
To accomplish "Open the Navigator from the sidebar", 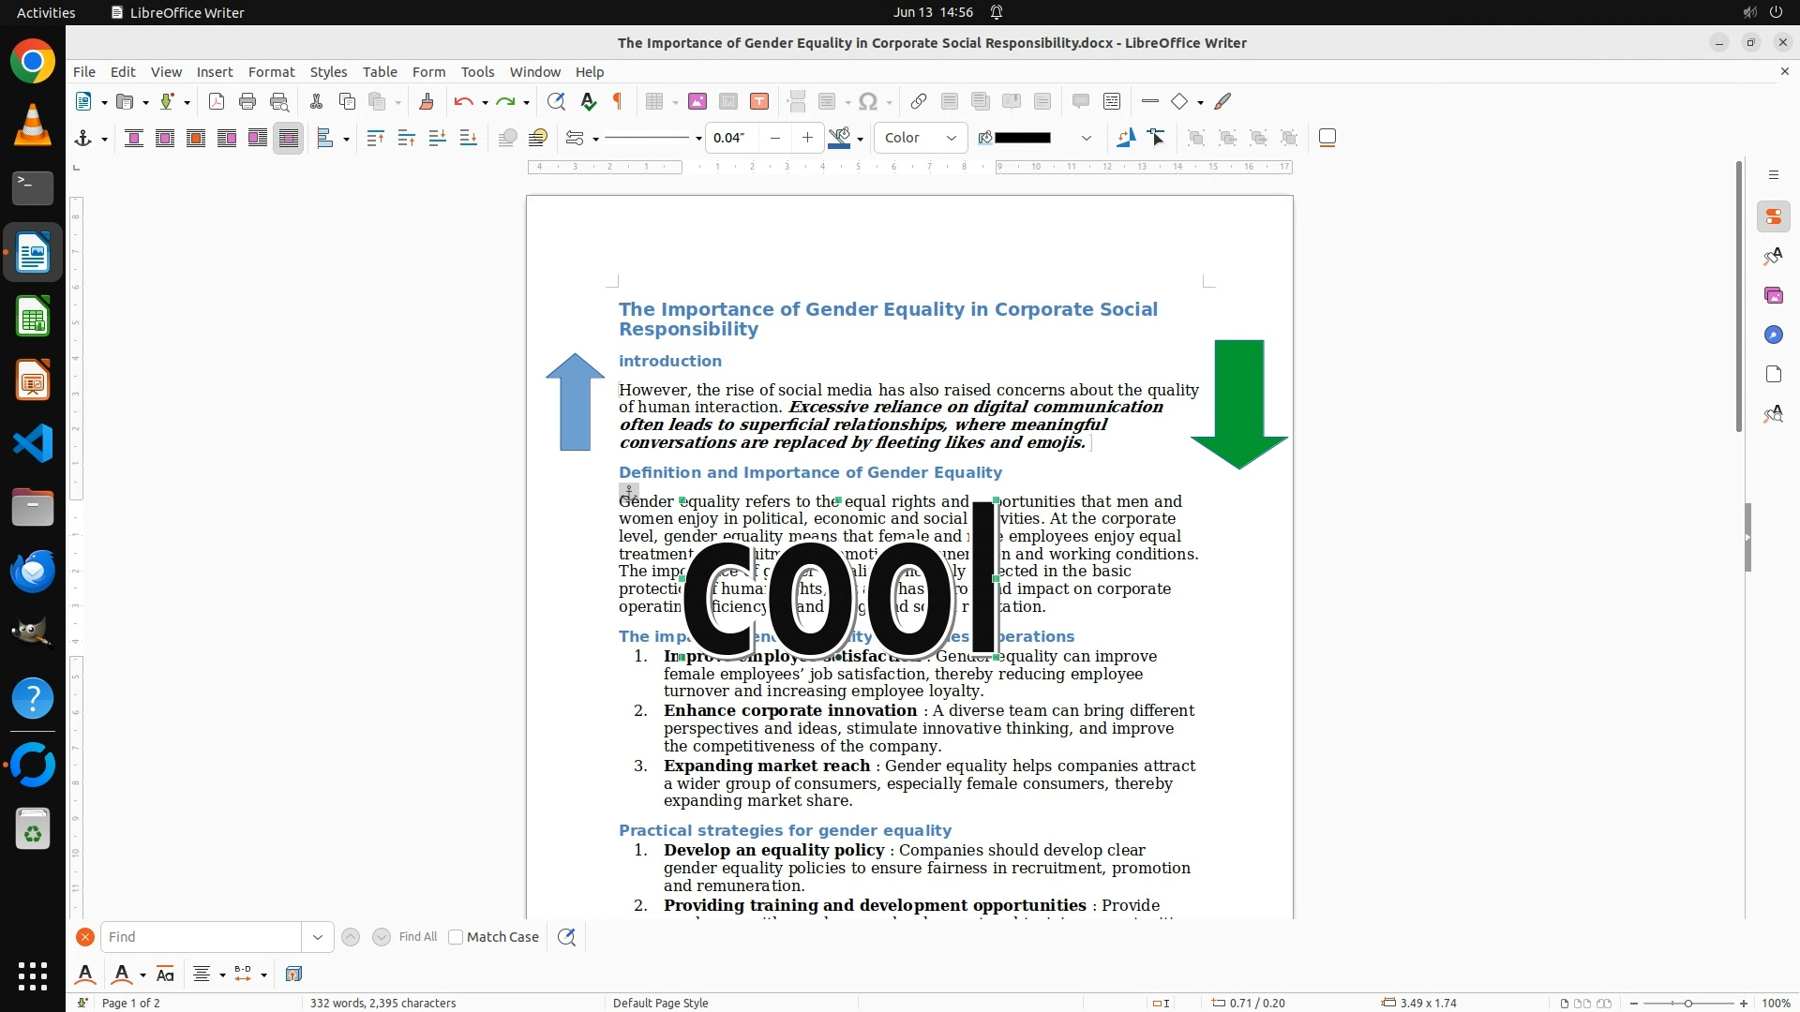I will (x=1773, y=335).
